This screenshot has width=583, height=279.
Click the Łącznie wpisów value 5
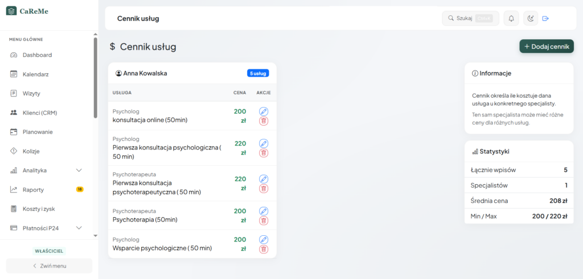[565, 170]
